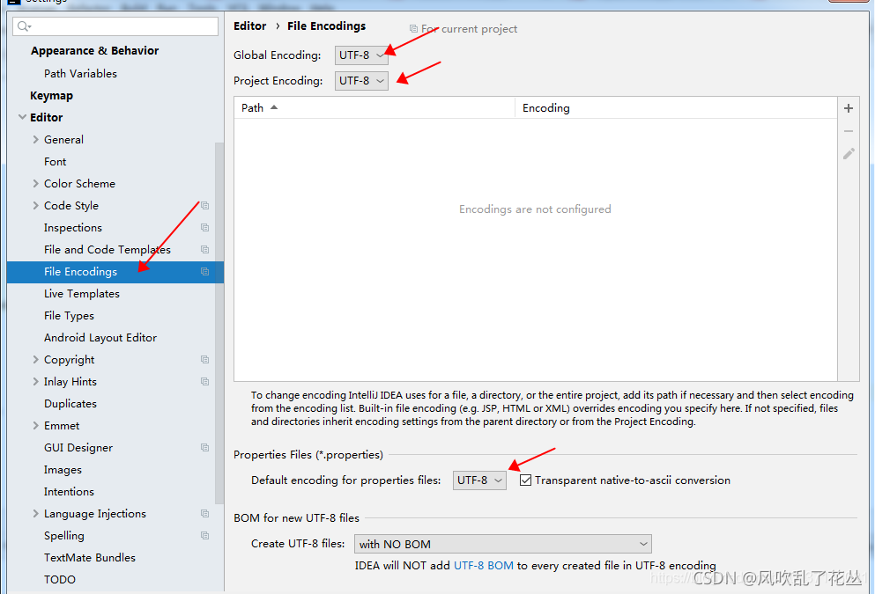Screen dimensions: 875x594
Task: Click project-level icon beside Code Style
Action: [204, 206]
